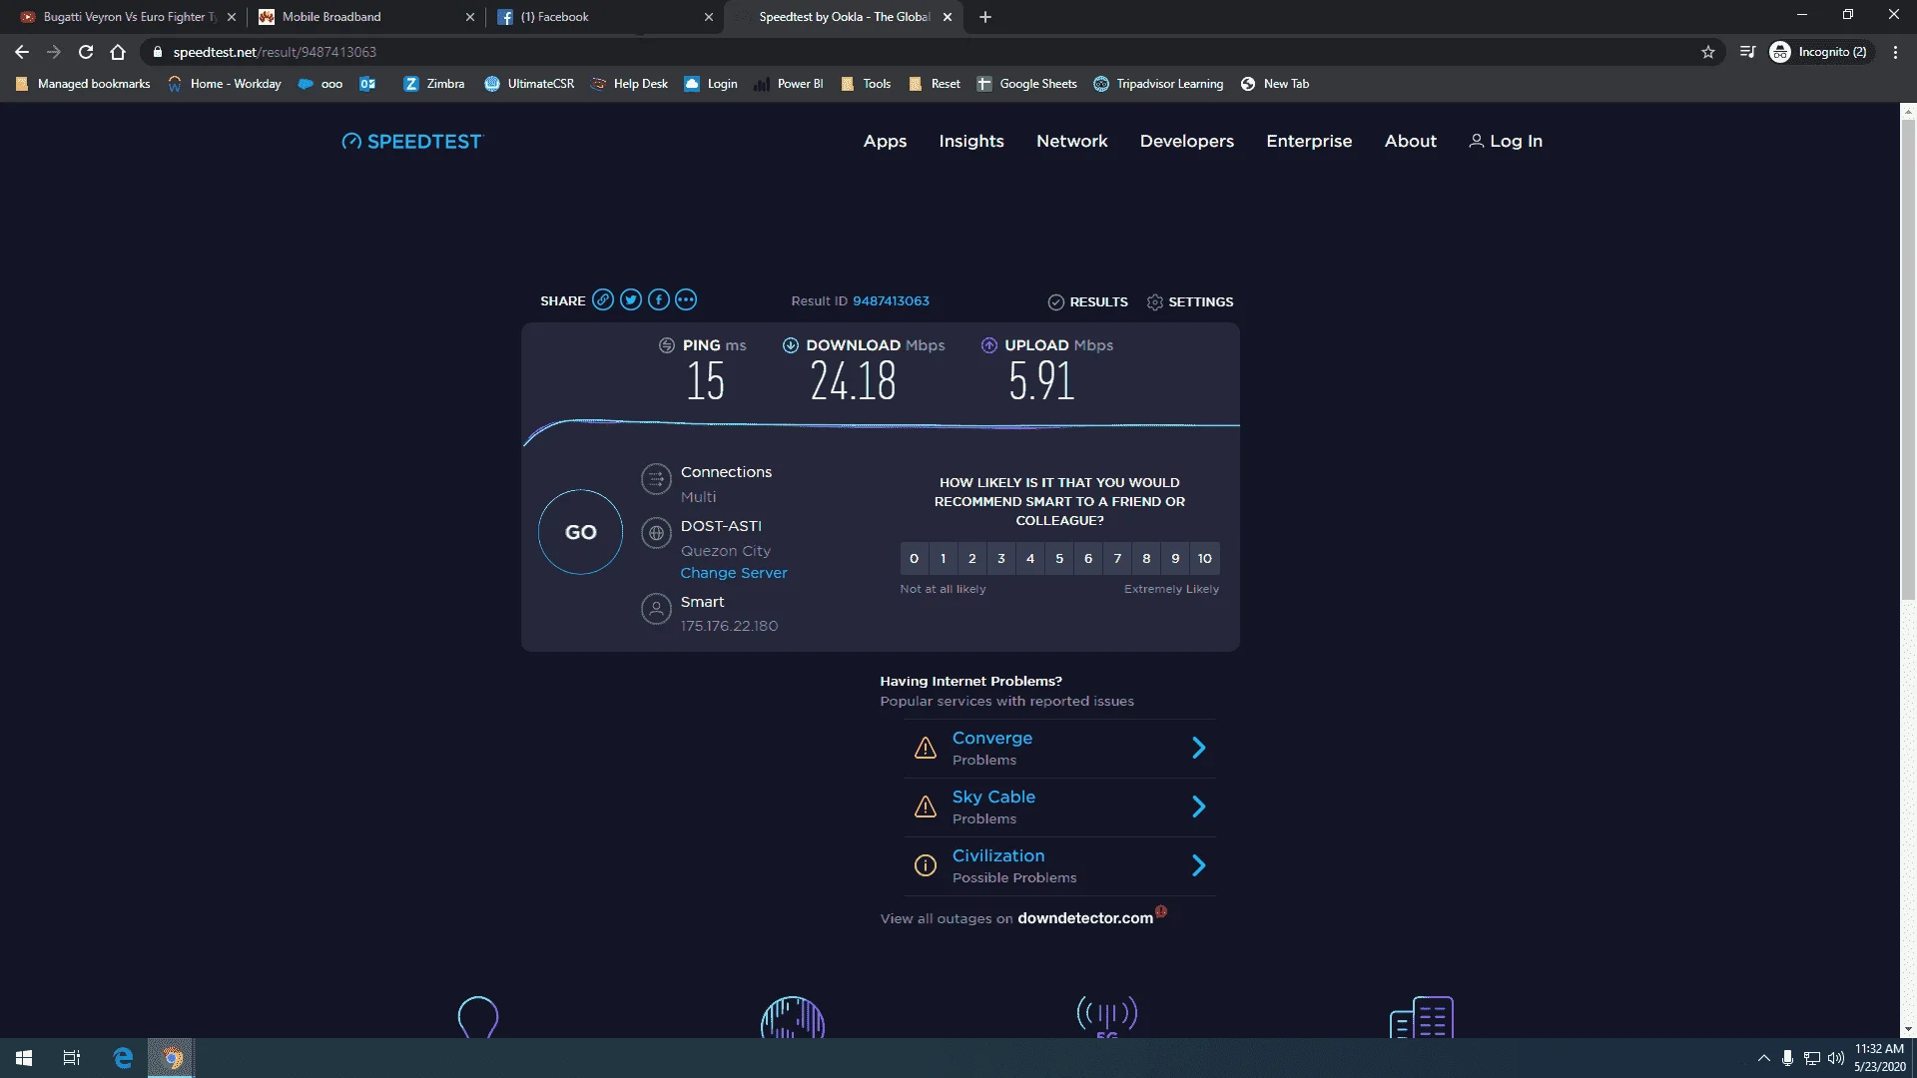Expand Converge problems chevron
Screen dimensions: 1917x1078
click(1199, 748)
